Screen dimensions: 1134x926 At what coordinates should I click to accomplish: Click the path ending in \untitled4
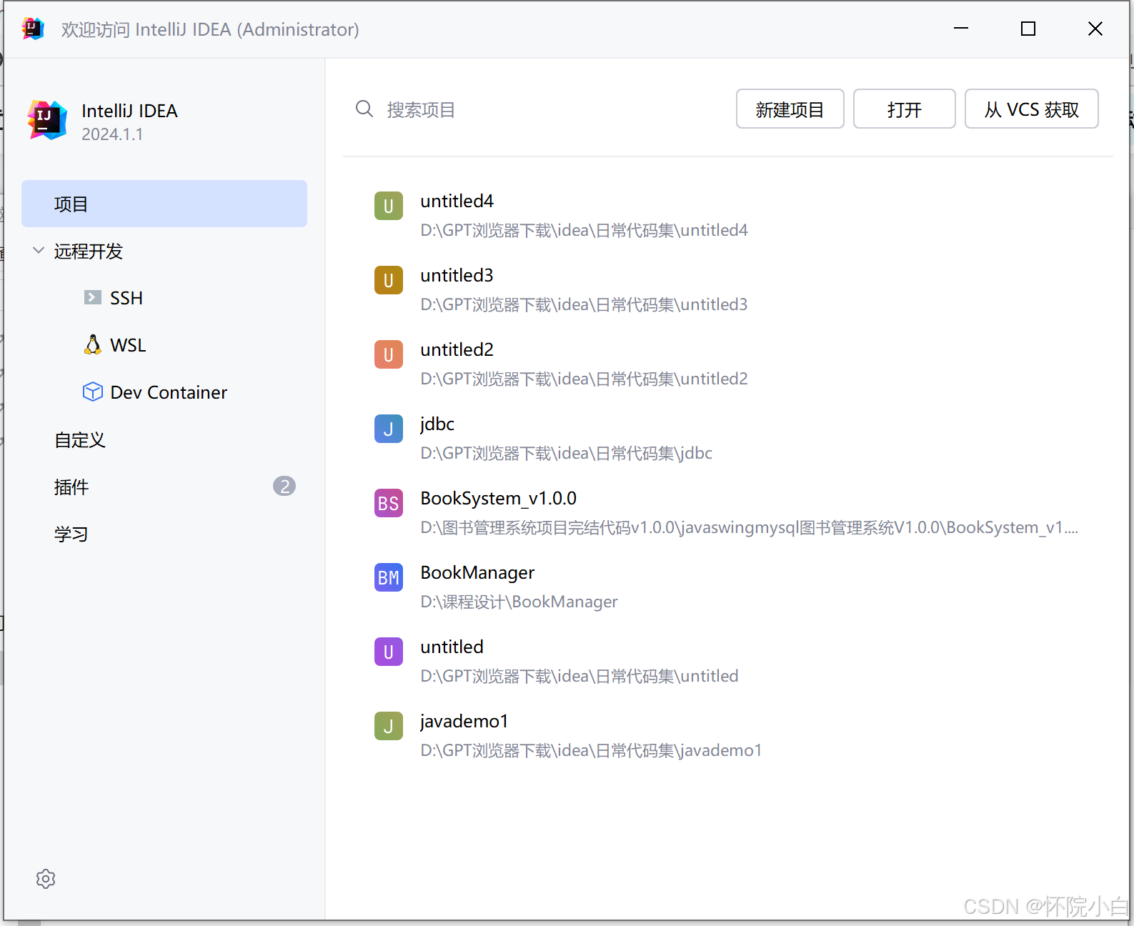tap(584, 230)
